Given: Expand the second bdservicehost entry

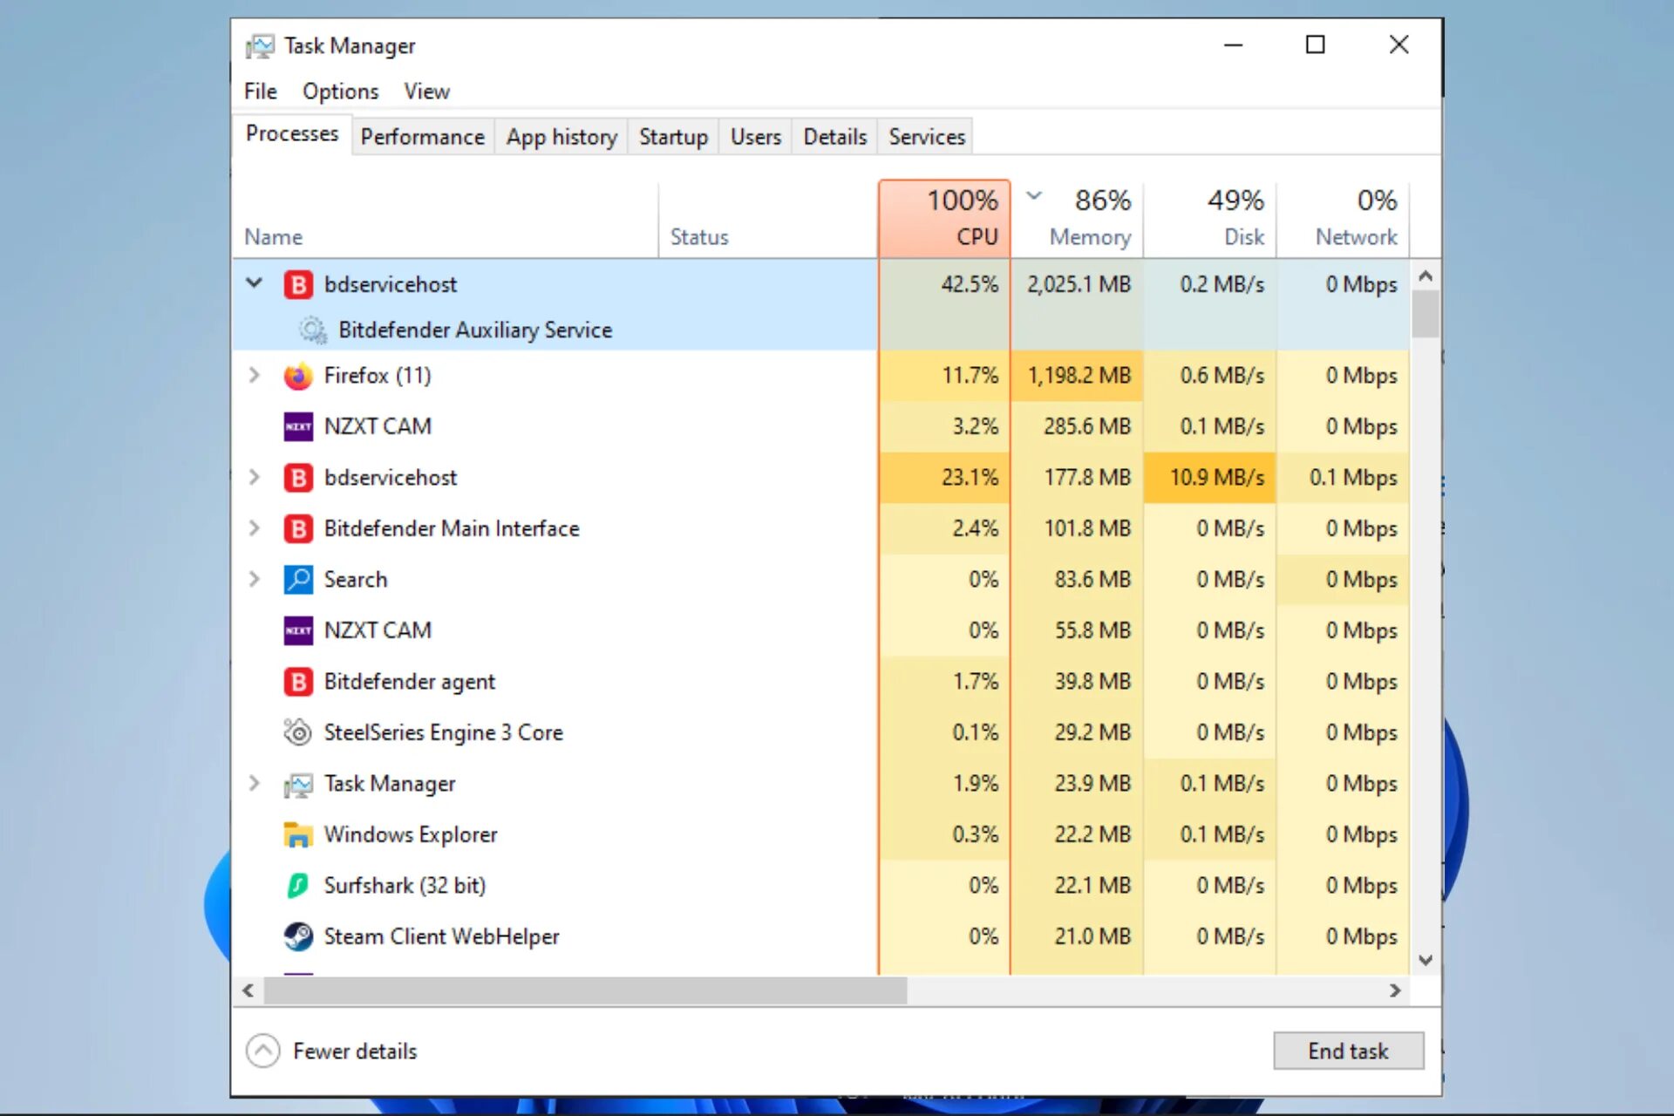Looking at the screenshot, I should tap(253, 477).
